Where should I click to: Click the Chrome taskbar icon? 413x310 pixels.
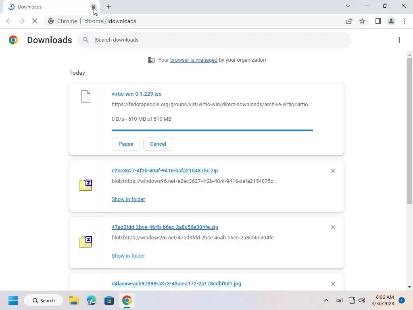click(127, 300)
